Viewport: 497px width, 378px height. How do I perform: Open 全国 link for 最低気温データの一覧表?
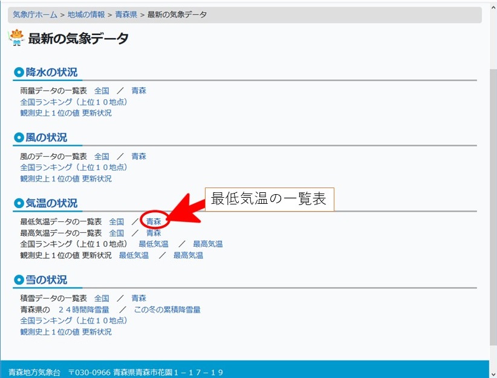(117, 222)
